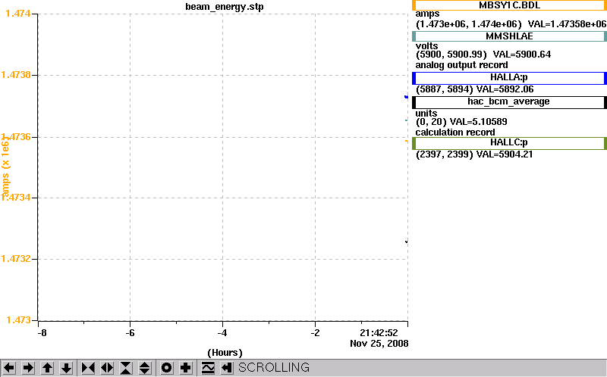Zoom in vertically with the hourglass-shaped icon

(x=126, y=368)
